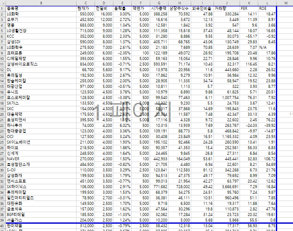
Task: Click the 9.17% change cell
Action: click(122, 70)
